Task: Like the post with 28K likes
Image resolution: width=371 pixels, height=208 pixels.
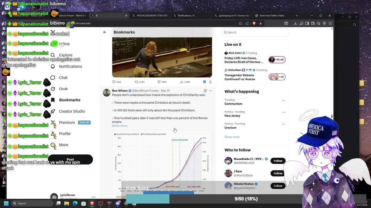Action: pos(159,82)
